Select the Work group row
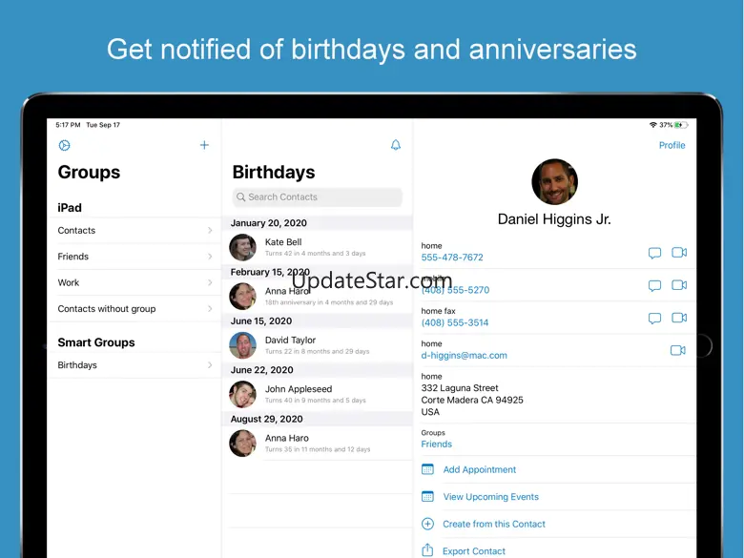744x558 pixels. 134,282
